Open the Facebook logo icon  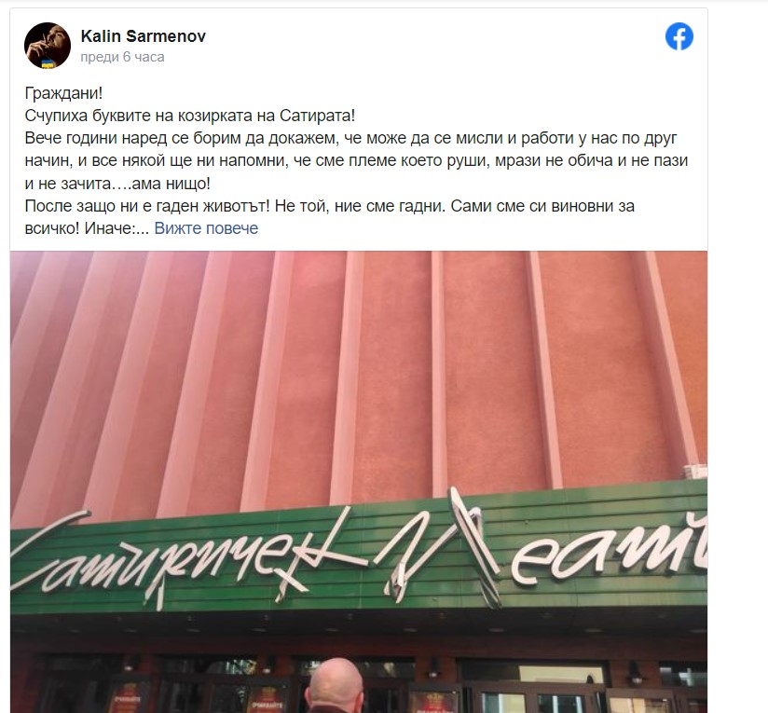pos(679,36)
